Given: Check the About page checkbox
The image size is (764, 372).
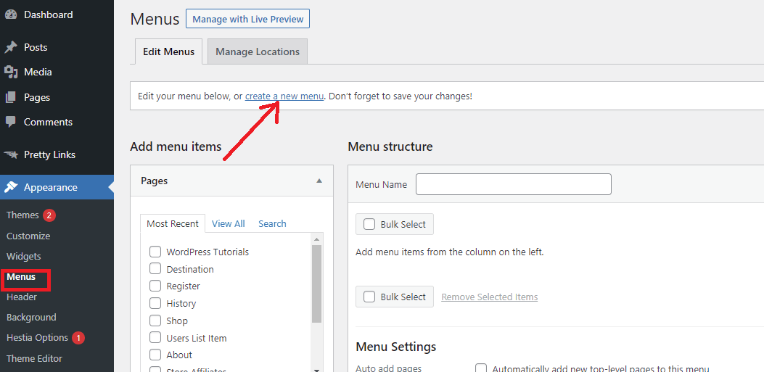Looking at the screenshot, I should 155,355.
